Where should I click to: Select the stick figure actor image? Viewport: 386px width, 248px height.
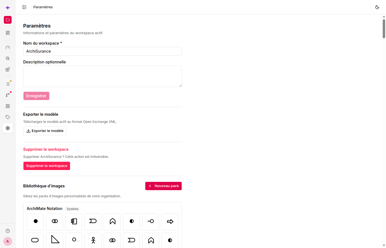[93, 240]
